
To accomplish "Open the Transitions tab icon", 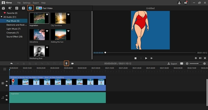I will pyautogui.click(x=17, y=8).
